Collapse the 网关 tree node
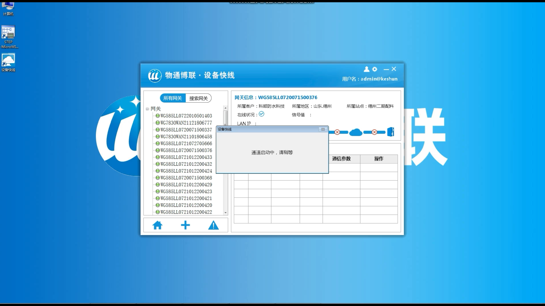This screenshot has width=545, height=306. [x=147, y=109]
